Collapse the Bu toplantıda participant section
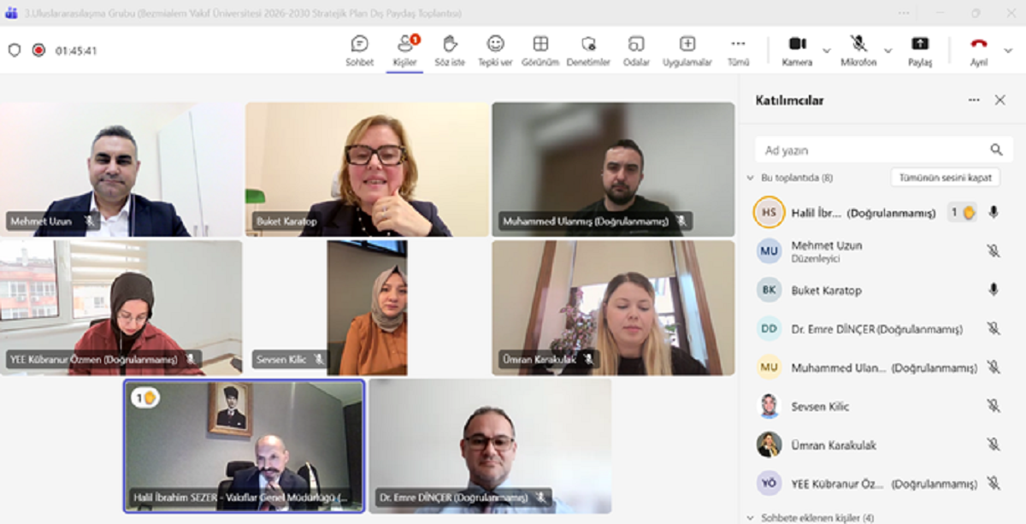This screenshot has width=1026, height=524. 751,178
